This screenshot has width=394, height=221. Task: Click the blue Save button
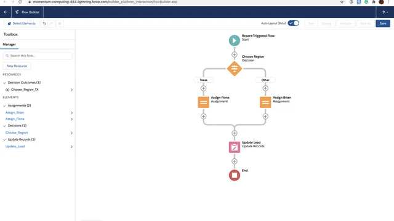point(383,23)
